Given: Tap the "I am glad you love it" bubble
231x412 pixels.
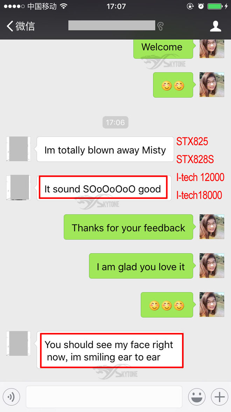Looking at the screenshot, I should [142, 266].
